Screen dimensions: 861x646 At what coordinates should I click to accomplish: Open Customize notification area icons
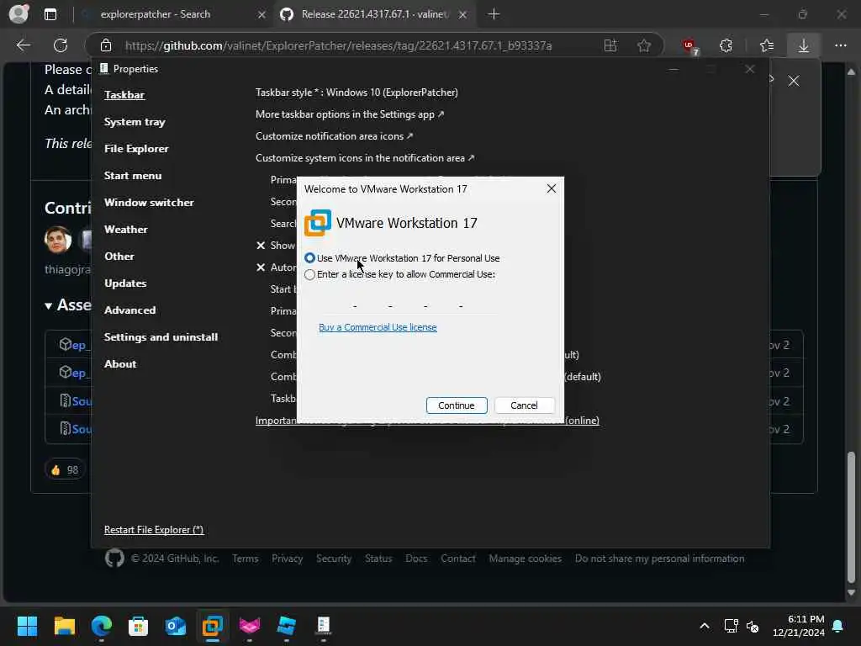(334, 136)
